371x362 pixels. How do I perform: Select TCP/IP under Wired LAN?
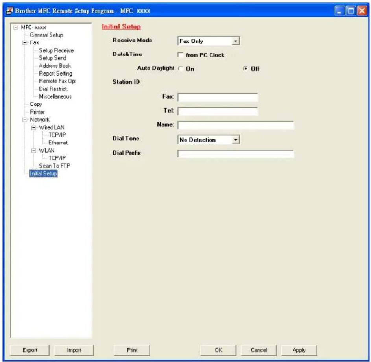(x=57, y=135)
